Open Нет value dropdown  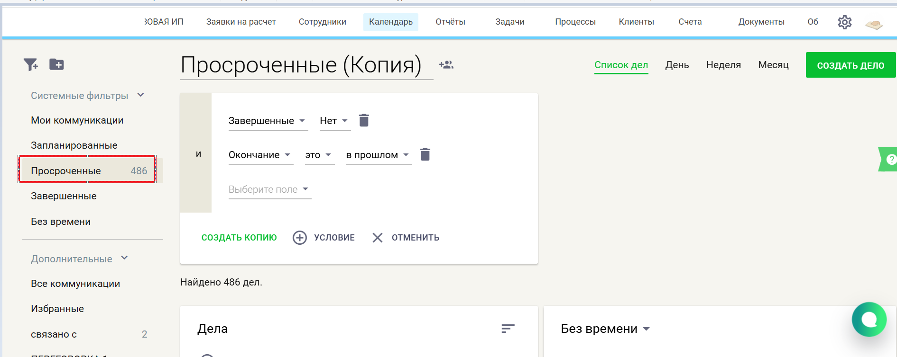[x=335, y=121]
